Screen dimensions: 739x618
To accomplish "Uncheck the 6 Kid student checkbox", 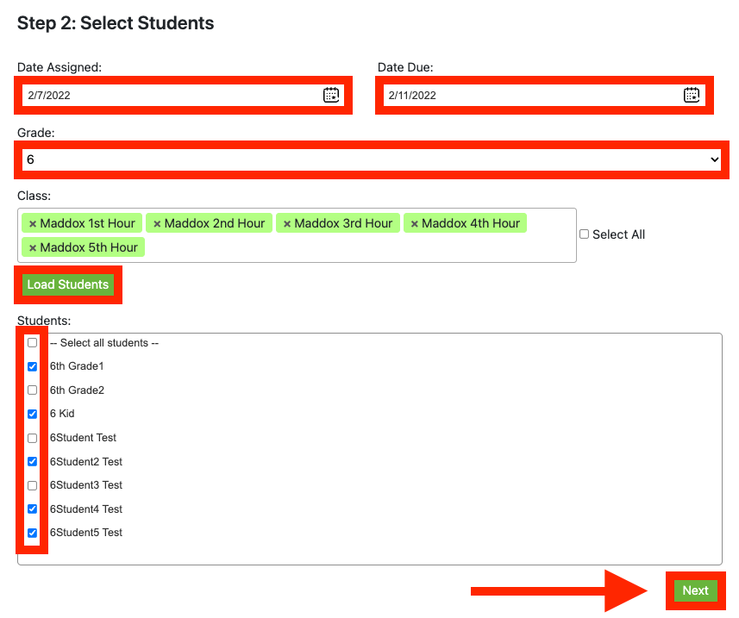I will click(x=32, y=414).
